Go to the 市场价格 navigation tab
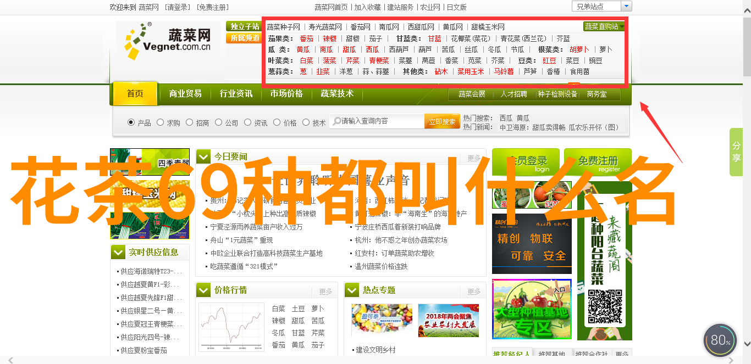 286,94
